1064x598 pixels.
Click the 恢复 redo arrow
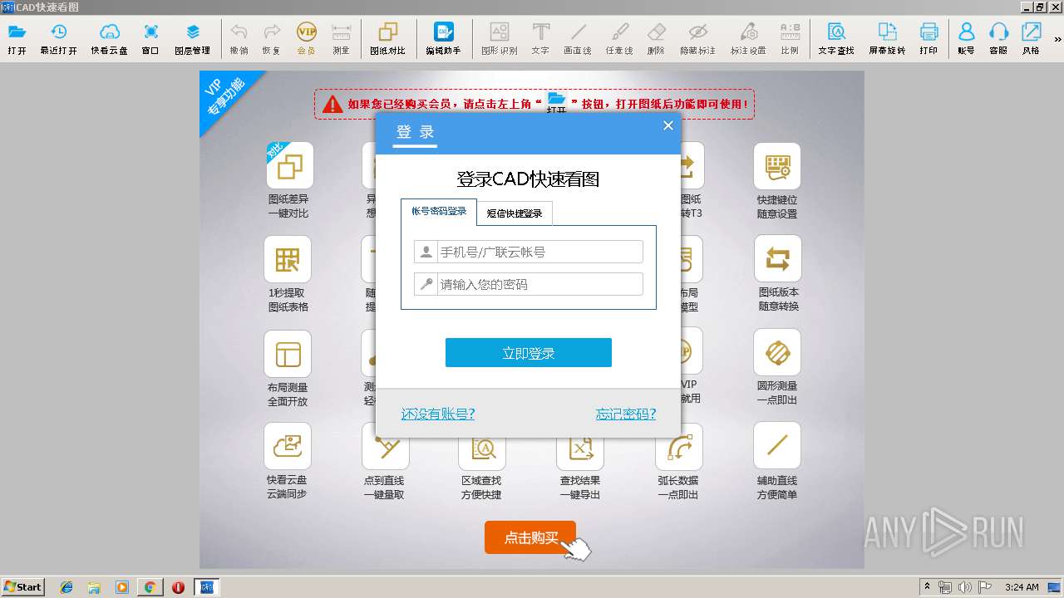click(271, 39)
